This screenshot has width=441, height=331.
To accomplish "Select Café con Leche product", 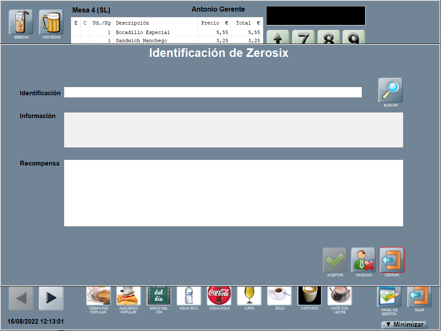I will coord(339,296).
